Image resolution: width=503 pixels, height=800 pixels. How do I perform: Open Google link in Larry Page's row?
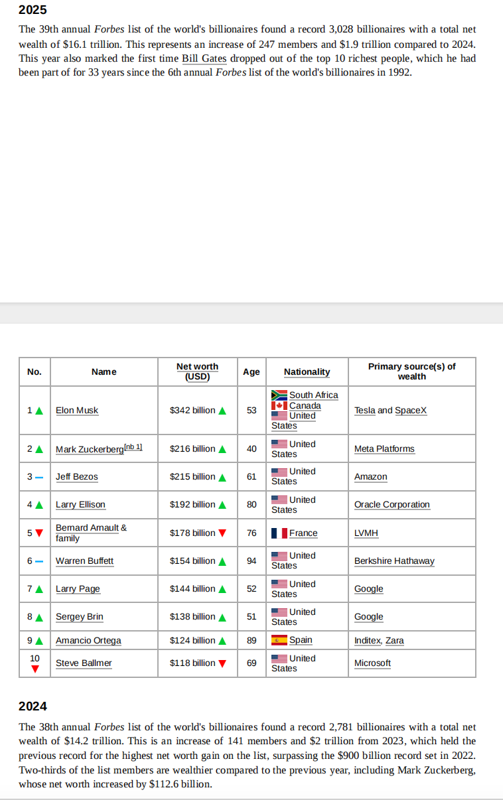[x=369, y=588]
